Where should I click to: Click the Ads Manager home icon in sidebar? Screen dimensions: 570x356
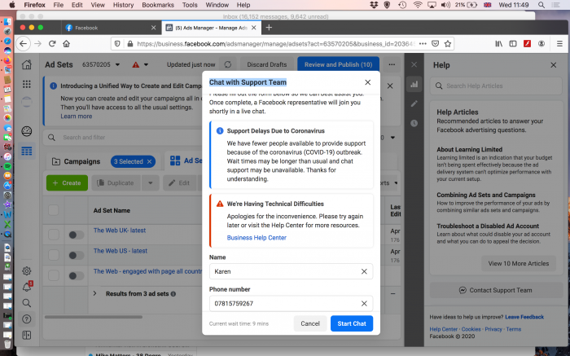27,64
